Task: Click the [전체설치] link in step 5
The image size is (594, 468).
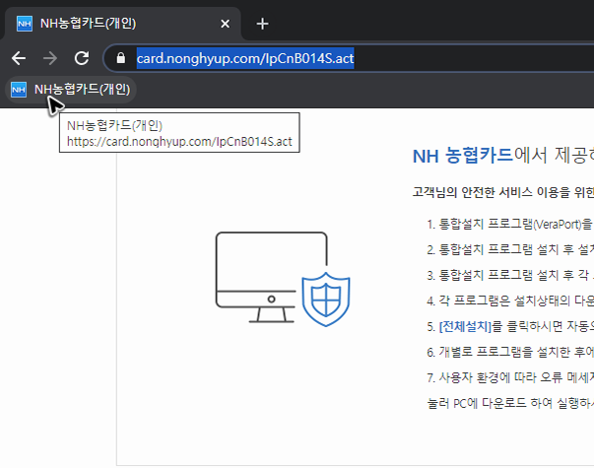Action: tap(465, 326)
